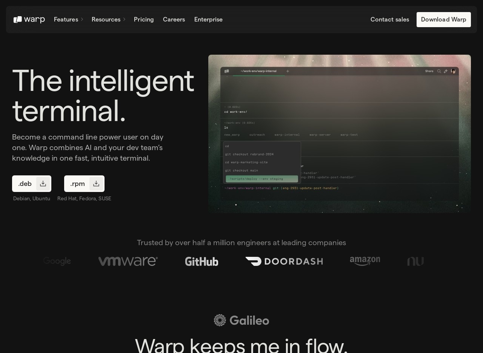
Task: Click the Warp logo in the navbar
Action: click(29, 20)
